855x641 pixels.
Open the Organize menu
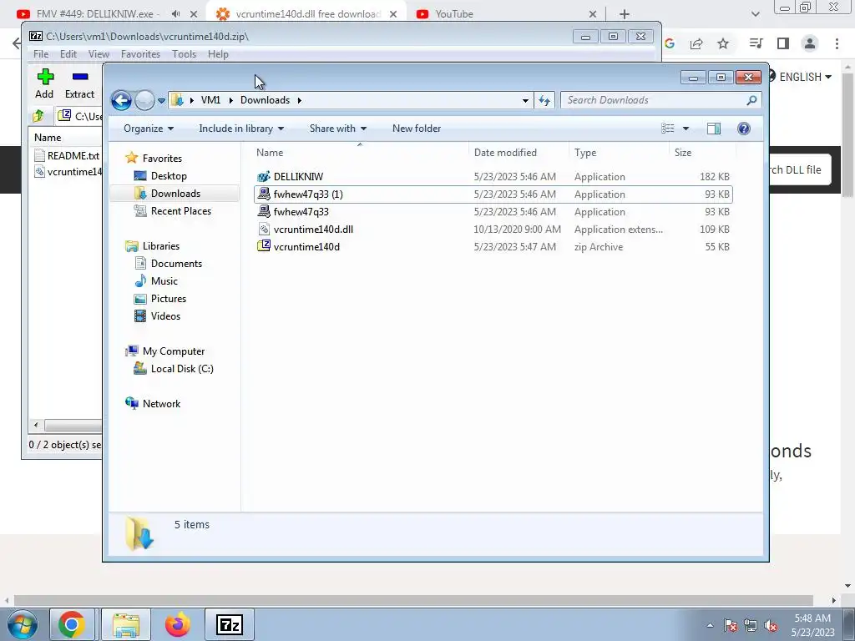pyautogui.click(x=149, y=129)
